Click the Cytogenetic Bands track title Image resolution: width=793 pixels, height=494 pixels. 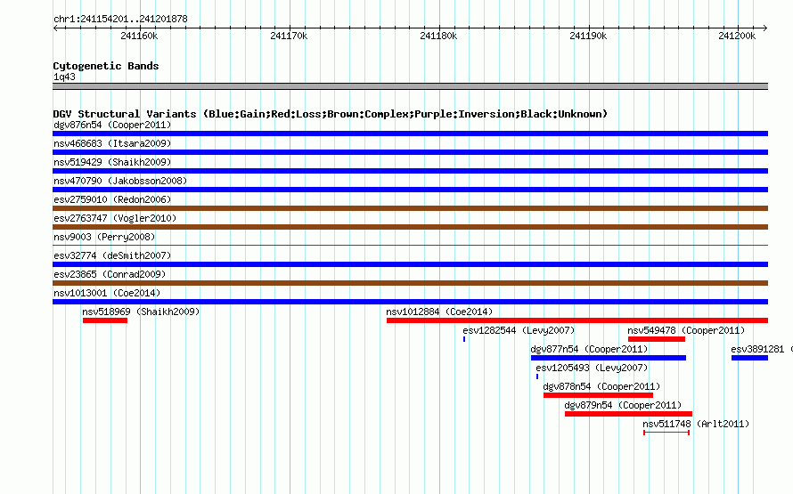[106, 66]
